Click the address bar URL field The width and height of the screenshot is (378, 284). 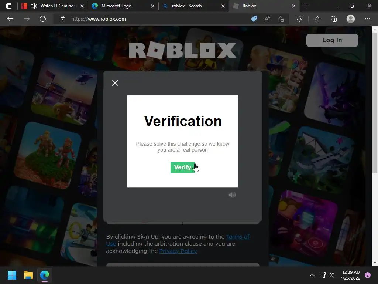pos(154,19)
